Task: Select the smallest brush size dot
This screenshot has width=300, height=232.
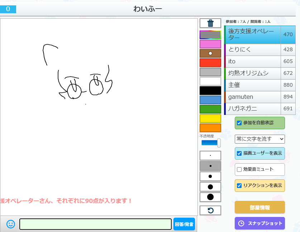Action: 210,156
